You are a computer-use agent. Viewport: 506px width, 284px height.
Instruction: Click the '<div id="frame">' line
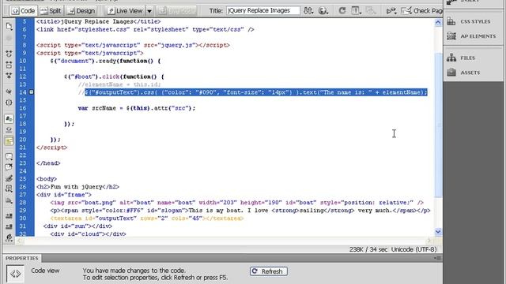[x=64, y=195]
